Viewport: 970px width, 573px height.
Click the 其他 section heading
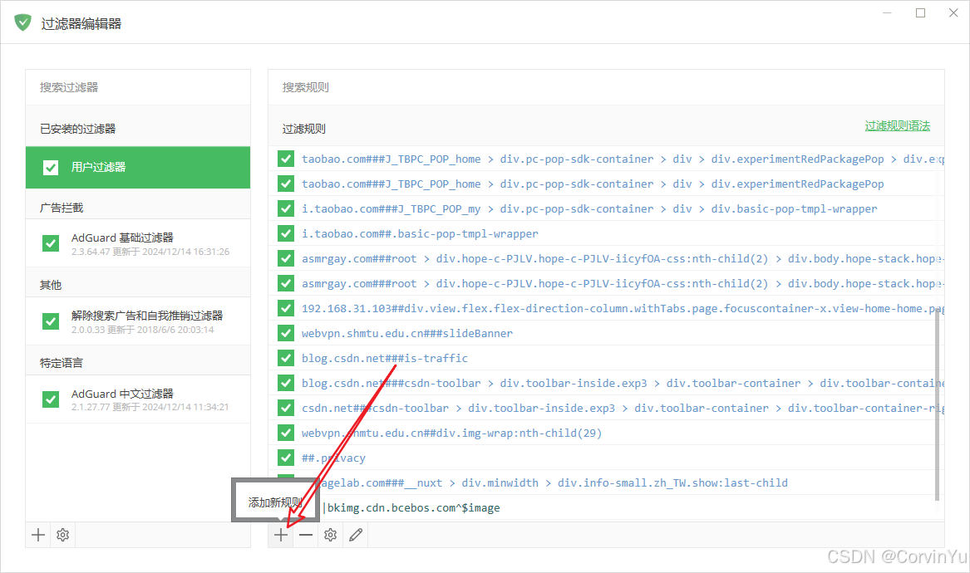(x=51, y=285)
